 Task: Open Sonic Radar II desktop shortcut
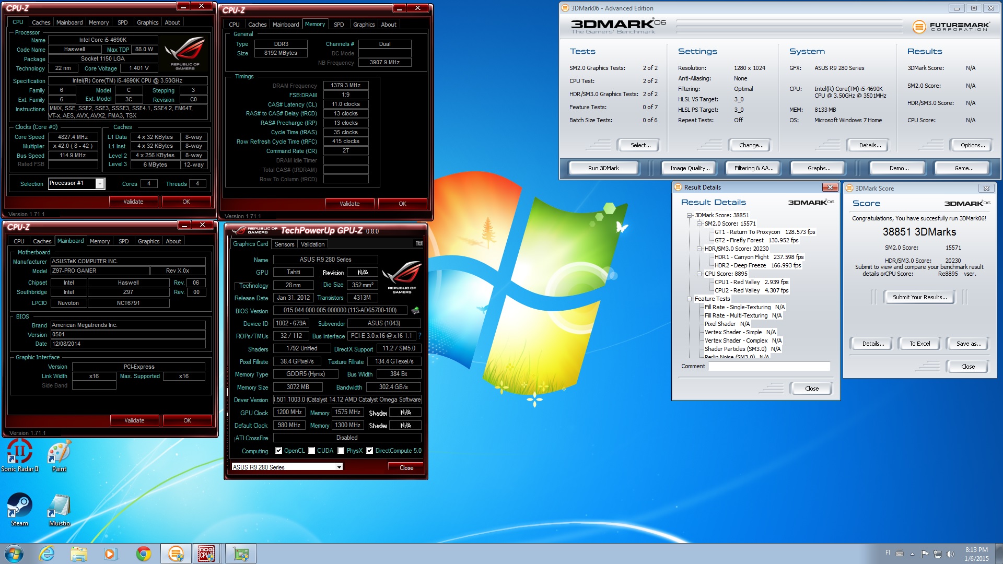[20, 456]
